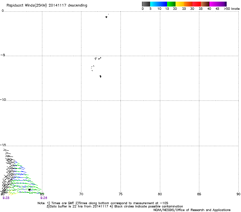The height and width of the screenshot is (212, 241).
Task: Click the legend label "25"
Action: [x=184, y=9]
